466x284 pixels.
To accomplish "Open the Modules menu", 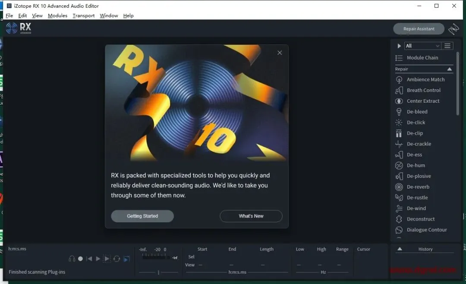I will coord(57,16).
